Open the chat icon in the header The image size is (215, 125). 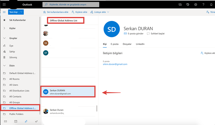click(x=180, y=5)
